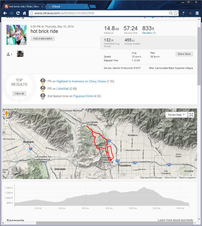Open the Terrain Map dropdown
The image size is (202, 226).
pos(176,115)
